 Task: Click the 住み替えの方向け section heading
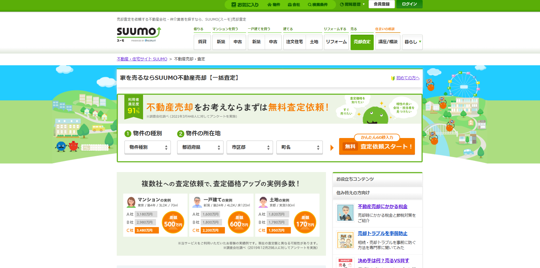pos(353,193)
